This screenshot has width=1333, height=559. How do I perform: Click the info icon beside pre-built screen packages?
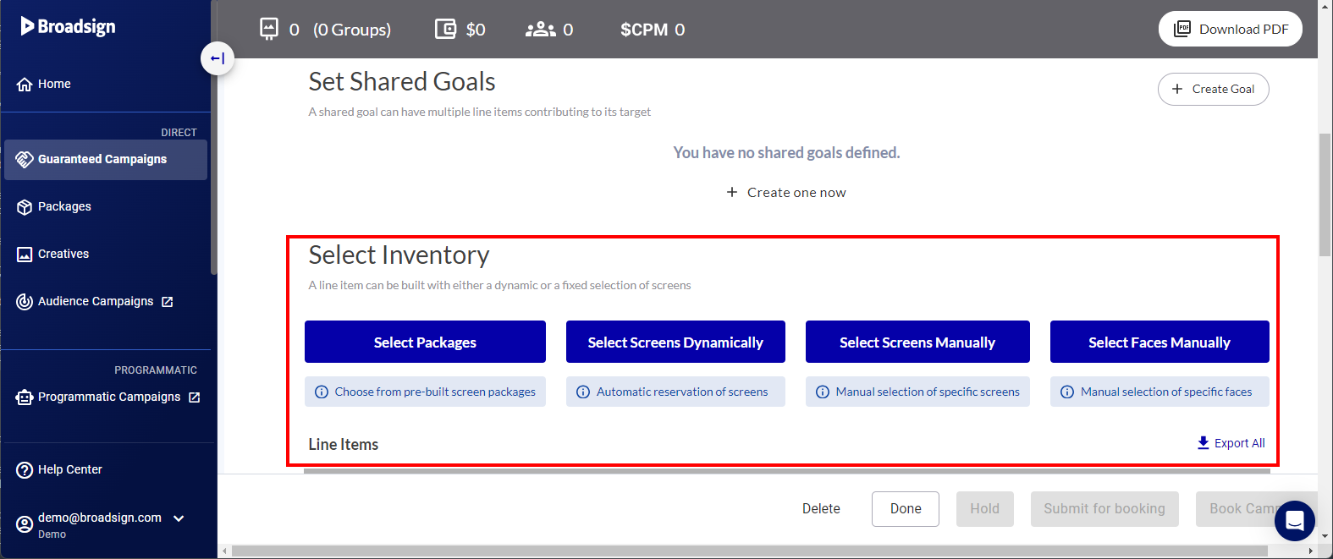click(322, 392)
